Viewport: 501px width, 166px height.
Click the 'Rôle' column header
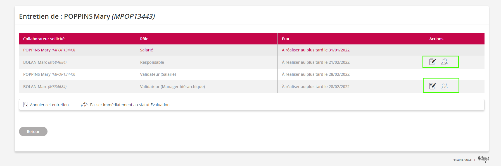(x=144, y=39)
